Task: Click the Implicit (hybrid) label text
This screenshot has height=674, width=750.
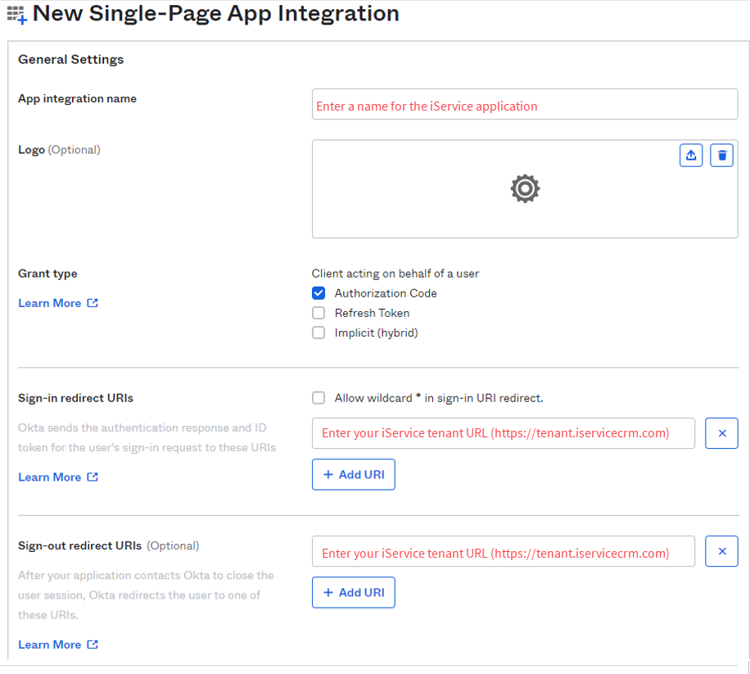Action: point(377,333)
